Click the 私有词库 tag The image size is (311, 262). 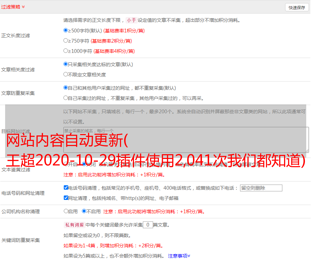point(75,225)
